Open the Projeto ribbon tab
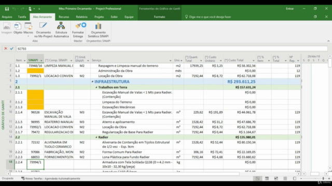Viewport: 332px width, 186px height. pyautogui.click(x=99, y=17)
